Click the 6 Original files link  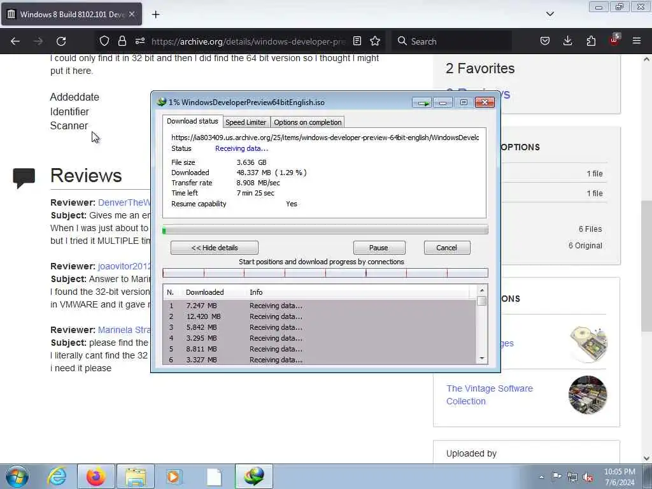(585, 246)
